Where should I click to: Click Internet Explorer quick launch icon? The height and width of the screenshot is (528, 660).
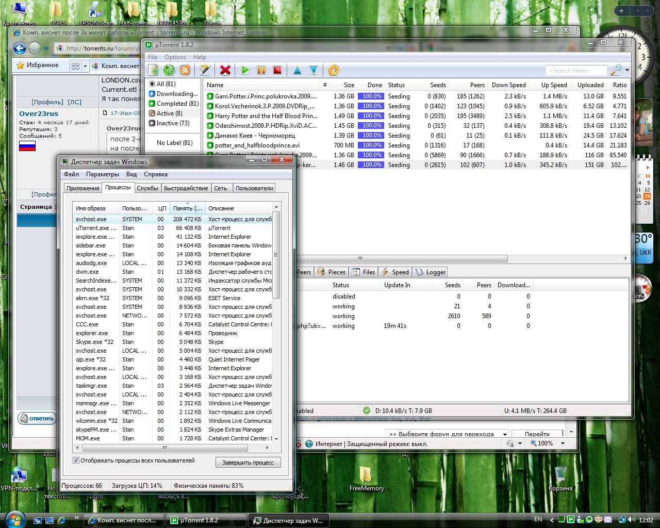62,520
